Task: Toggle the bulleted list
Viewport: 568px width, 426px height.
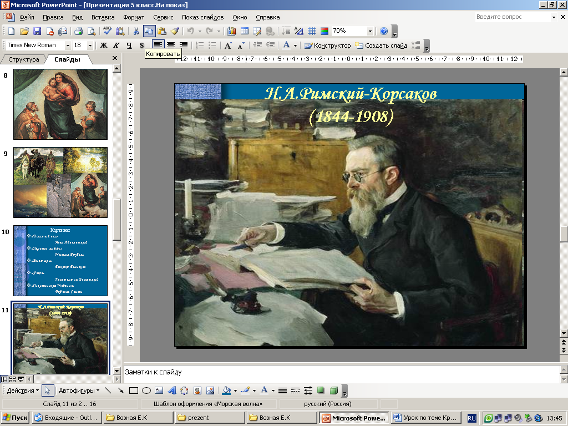Action: tap(212, 45)
